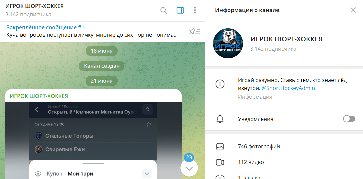Toggle the side panel layout icon
This screenshot has height=179, width=363.
(180, 10)
